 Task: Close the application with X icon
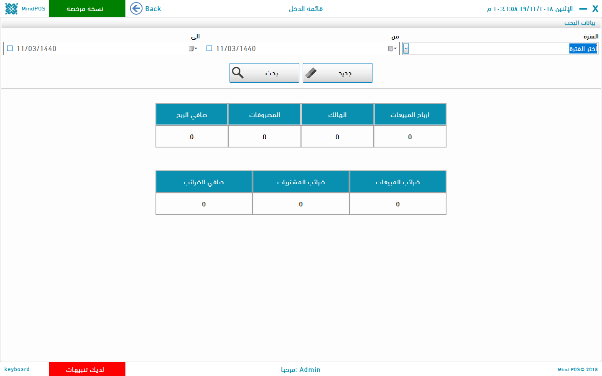[595, 9]
